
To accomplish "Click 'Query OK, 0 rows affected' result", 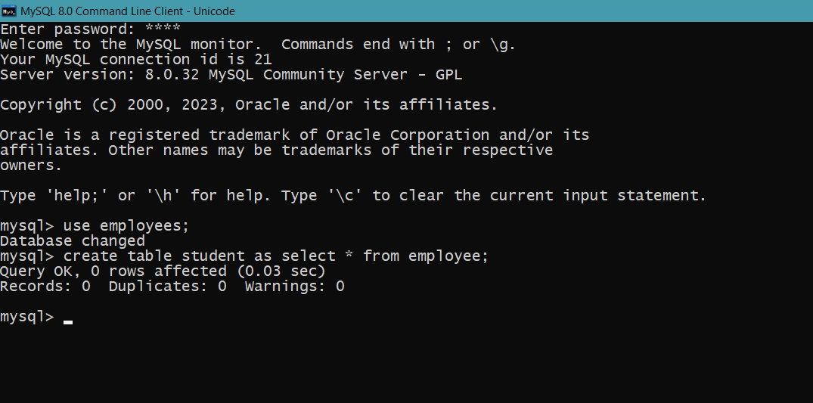I will [x=113, y=271].
